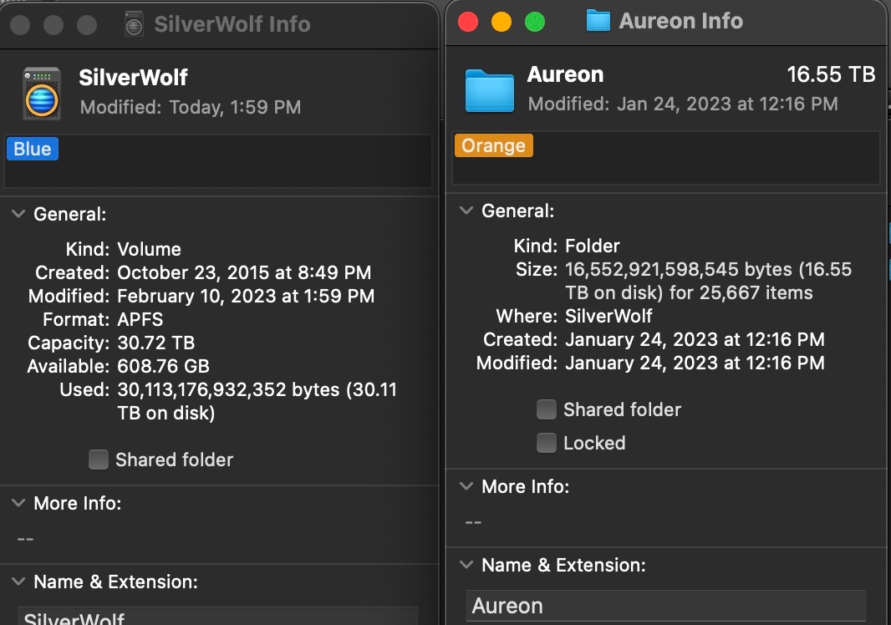This screenshot has width=891, height=625.
Task: Collapse General section in SilverWolf Info
Action: (x=18, y=215)
